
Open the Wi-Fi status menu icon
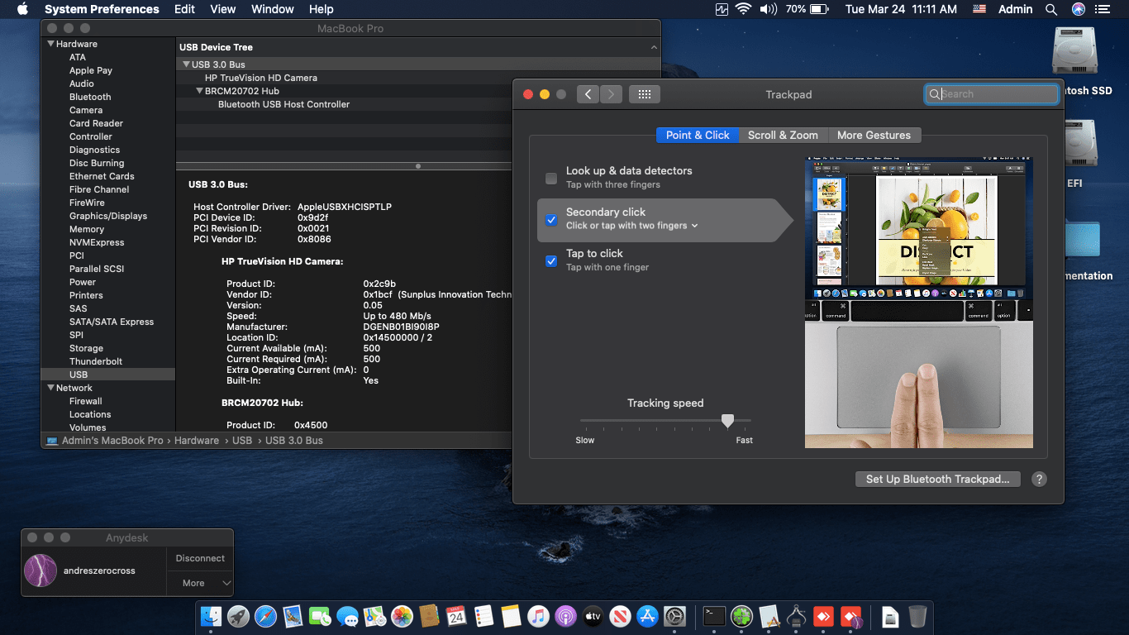[743, 9]
